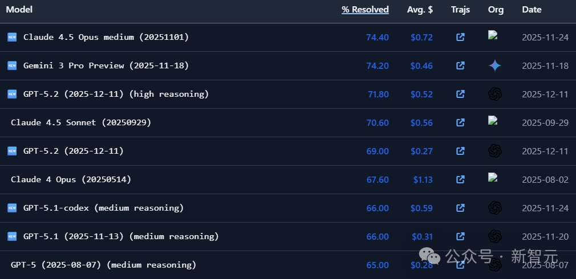Click the $0.72 average cost value

(421, 38)
